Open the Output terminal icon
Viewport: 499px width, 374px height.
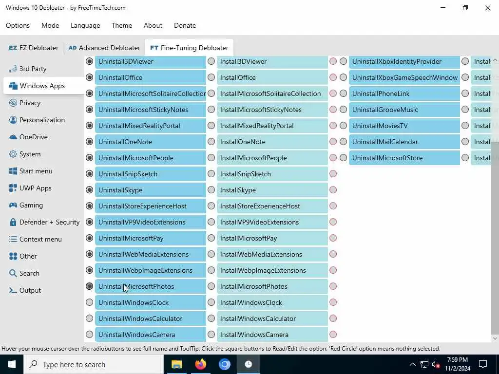pos(13,290)
